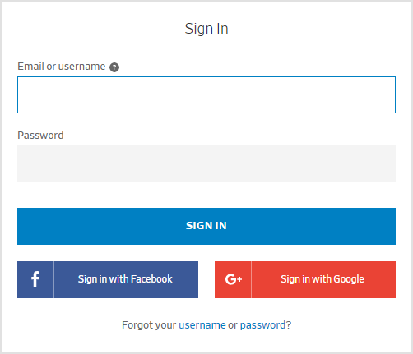Click the Password label text
Viewport: 413px width, 354px height.
pyautogui.click(x=40, y=136)
